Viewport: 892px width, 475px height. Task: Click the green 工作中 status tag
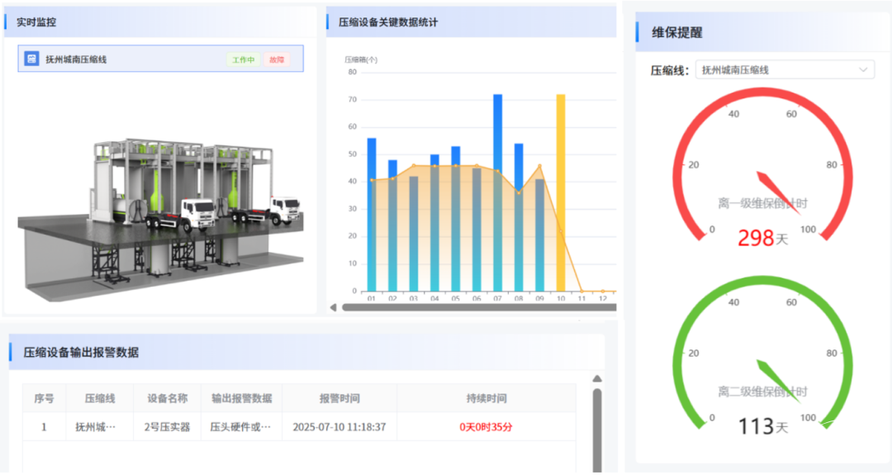[243, 59]
